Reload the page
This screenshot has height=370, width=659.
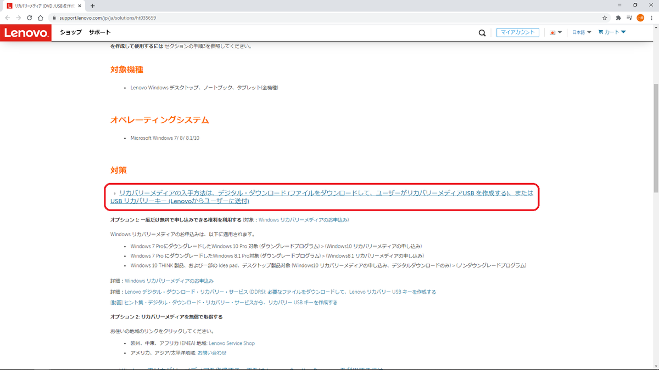(30, 18)
